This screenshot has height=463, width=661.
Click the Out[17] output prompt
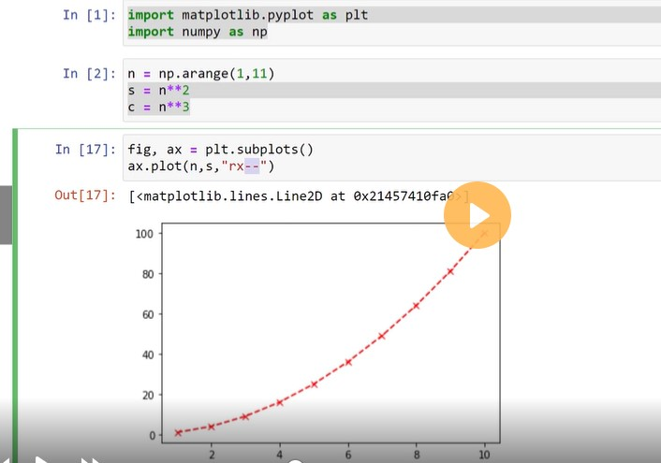coord(83,196)
